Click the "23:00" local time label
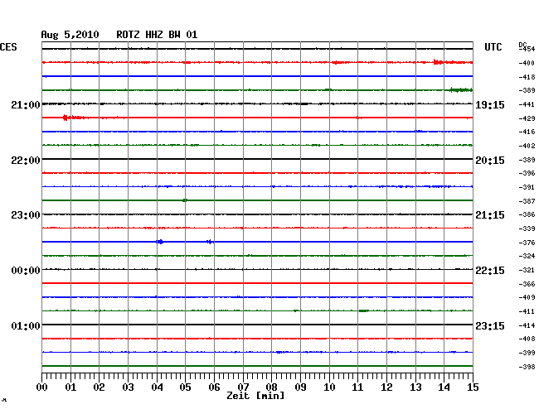This screenshot has height=409, width=539. [x=26, y=215]
